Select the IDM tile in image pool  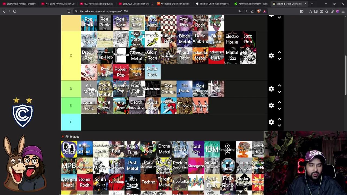point(212,149)
